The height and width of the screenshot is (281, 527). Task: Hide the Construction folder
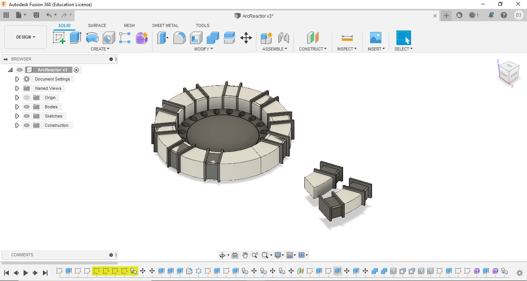pos(27,125)
